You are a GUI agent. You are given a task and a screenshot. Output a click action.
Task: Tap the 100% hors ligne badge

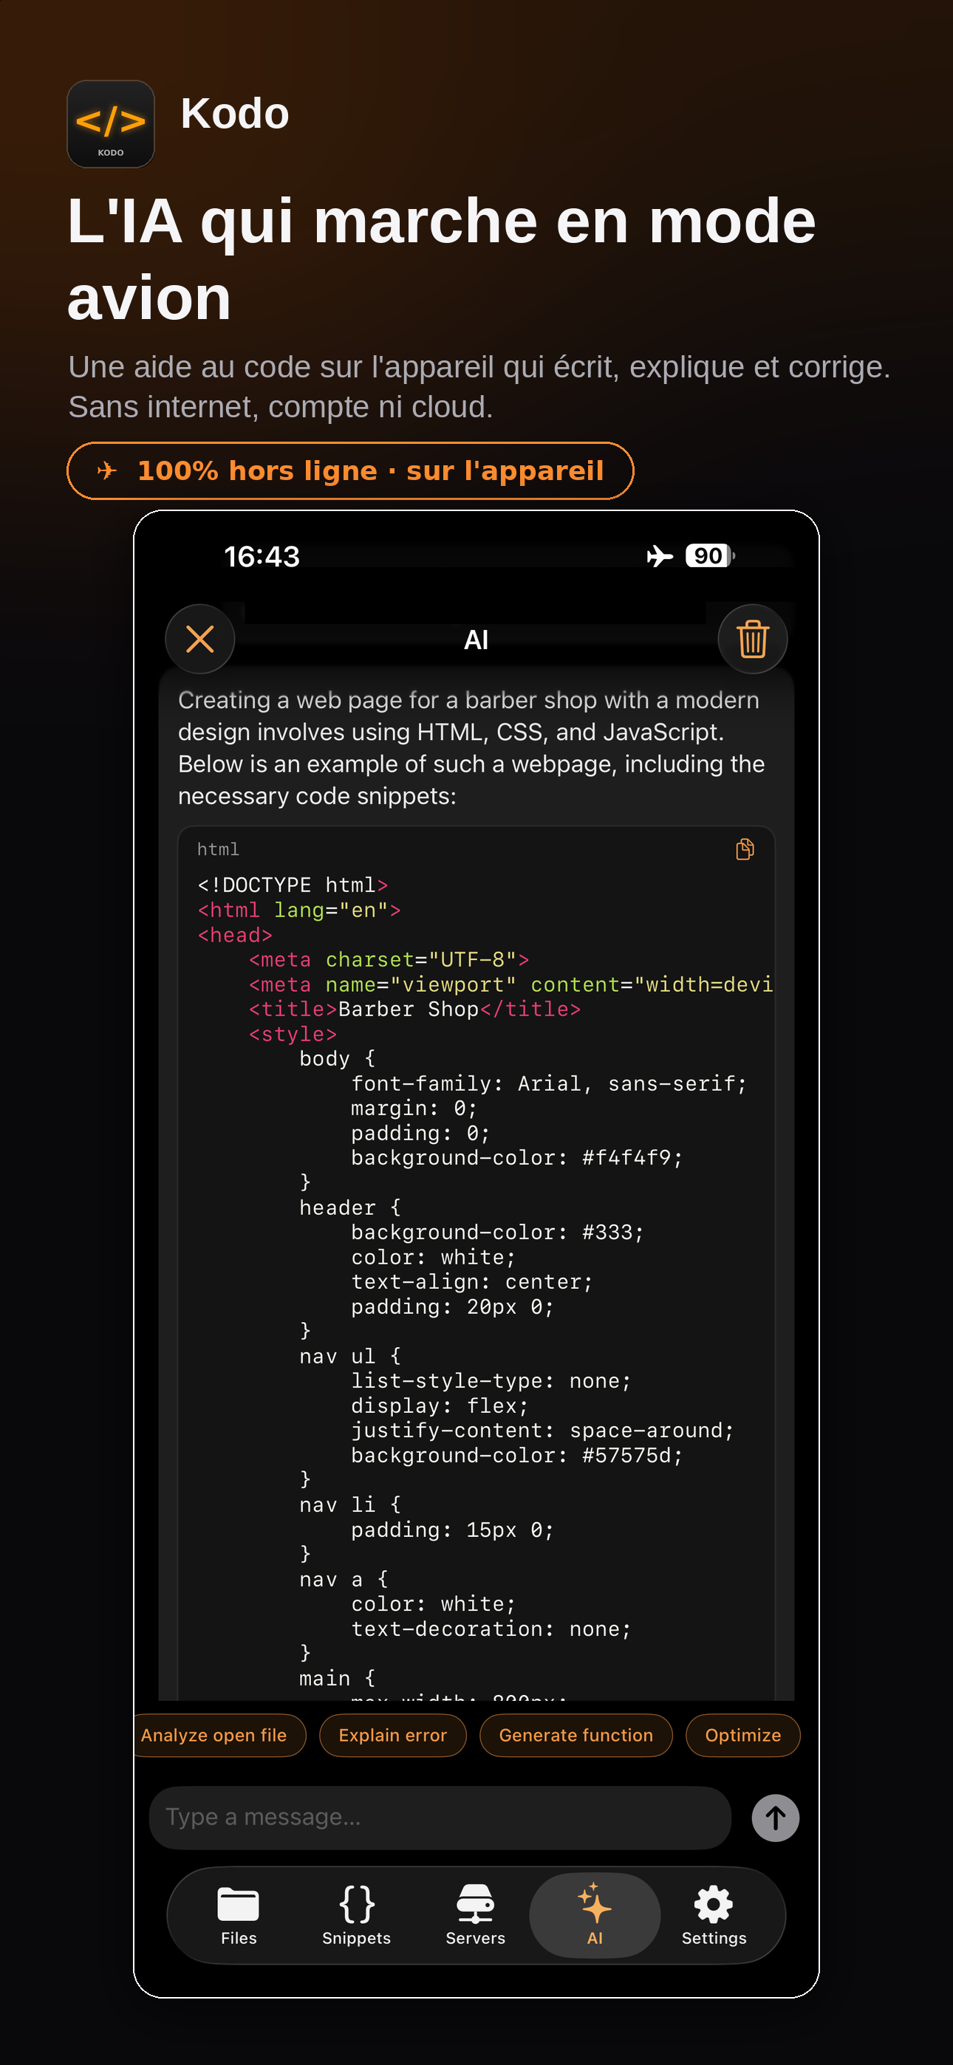pos(349,470)
